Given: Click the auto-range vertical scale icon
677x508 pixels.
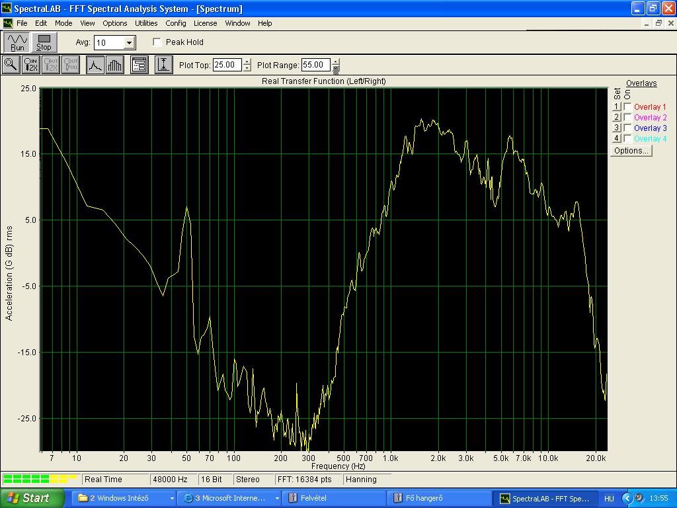Looking at the screenshot, I should pyautogui.click(x=164, y=65).
